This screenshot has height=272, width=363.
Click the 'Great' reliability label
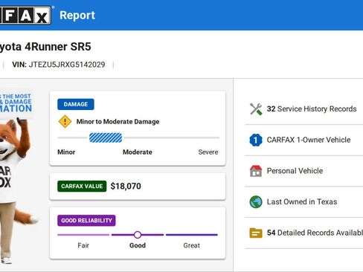click(x=192, y=245)
